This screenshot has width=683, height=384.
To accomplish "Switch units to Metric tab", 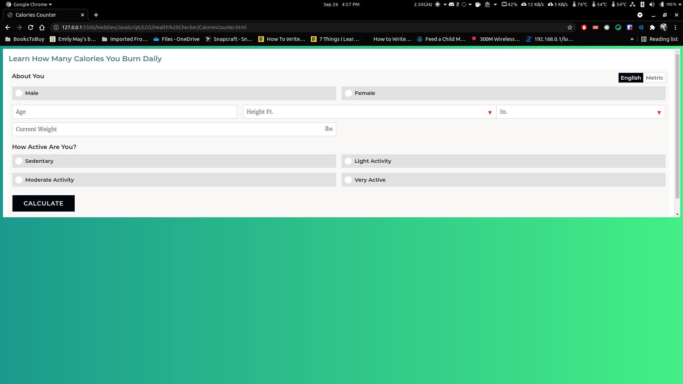I will (x=654, y=78).
